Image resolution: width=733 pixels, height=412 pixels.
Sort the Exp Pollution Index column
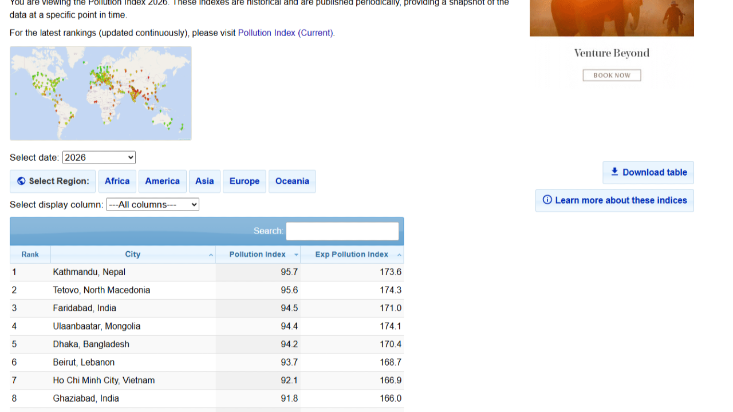click(x=352, y=254)
